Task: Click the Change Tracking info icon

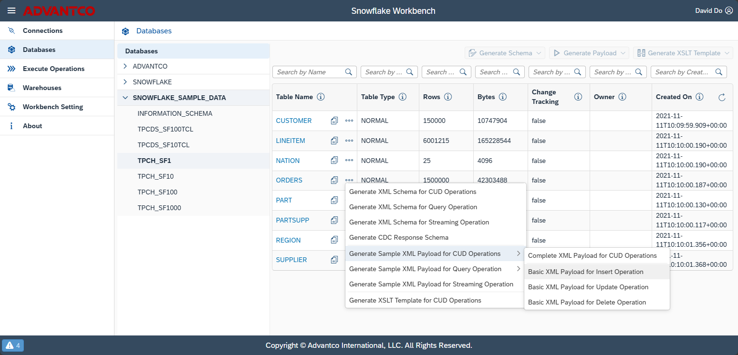Action: (x=578, y=97)
